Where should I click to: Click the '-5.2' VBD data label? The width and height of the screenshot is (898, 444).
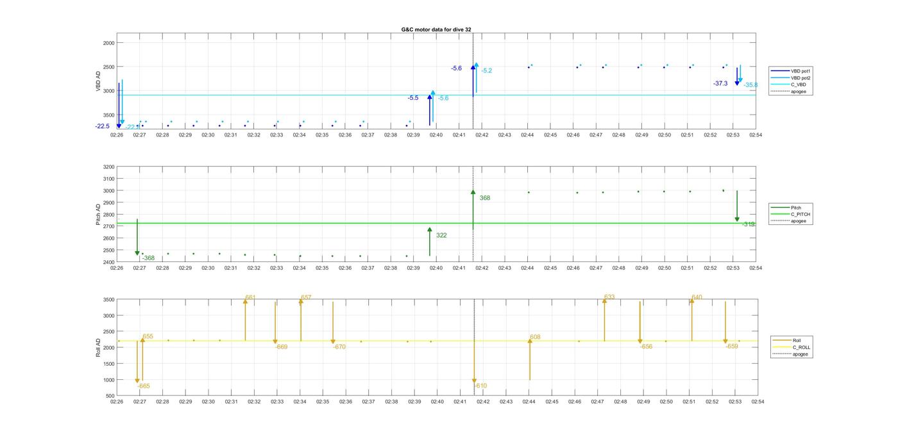click(487, 70)
